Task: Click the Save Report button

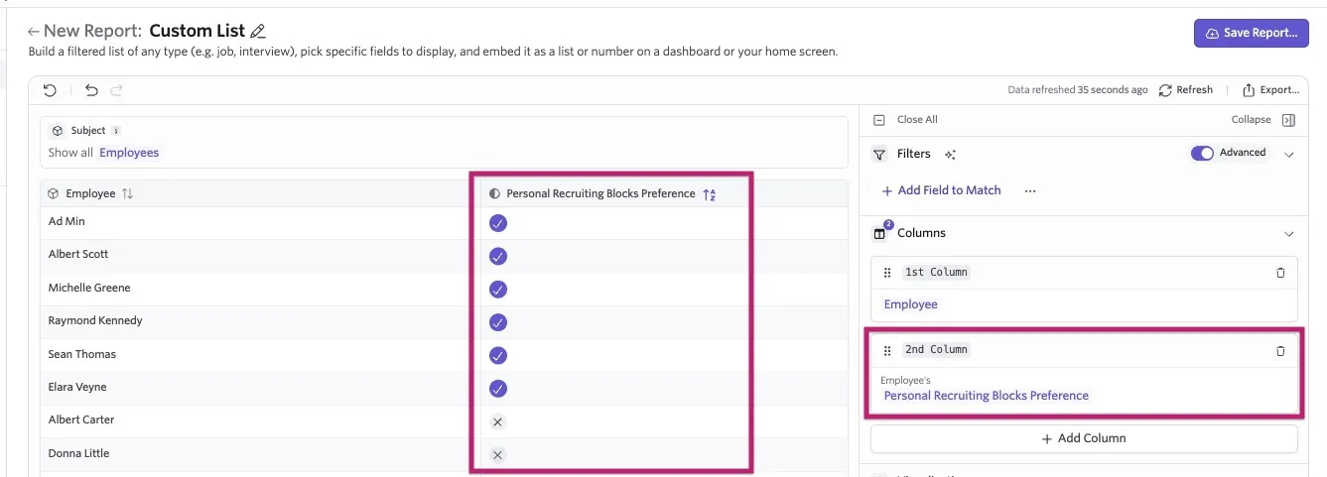Action: click(x=1251, y=33)
